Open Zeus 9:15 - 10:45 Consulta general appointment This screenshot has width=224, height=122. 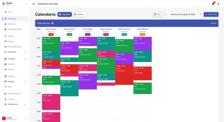click(88, 55)
